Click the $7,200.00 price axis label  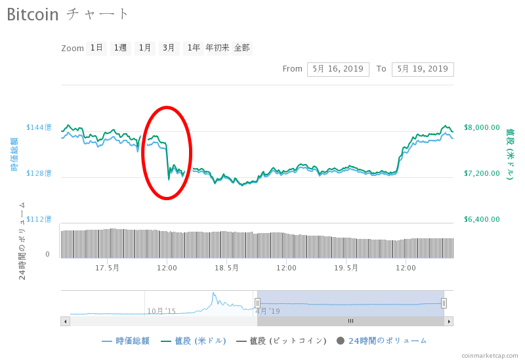point(482,173)
